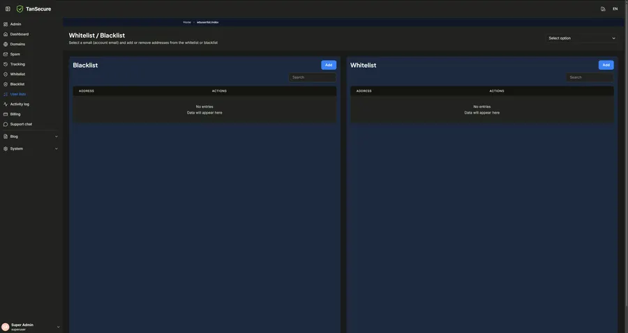Click the User lists icon
628x333 pixels.
(6, 94)
